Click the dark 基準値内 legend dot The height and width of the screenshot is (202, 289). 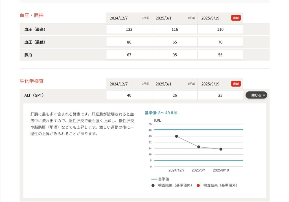(153, 185)
